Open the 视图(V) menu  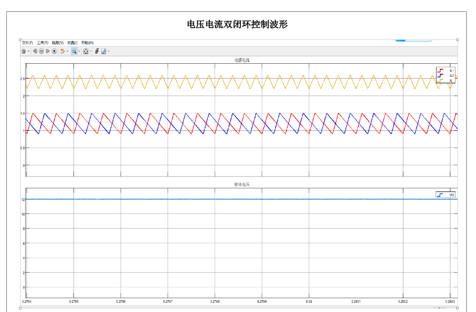[x=58, y=43]
